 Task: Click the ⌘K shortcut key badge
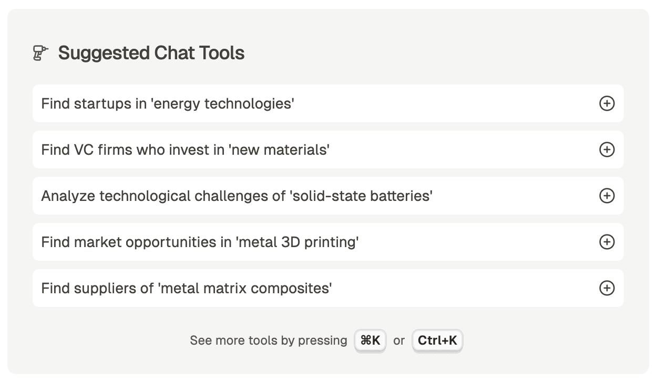[x=370, y=340]
